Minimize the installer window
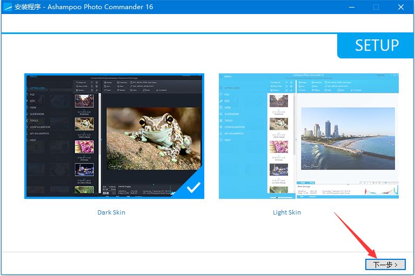The width and height of the screenshot is (415, 276). [x=352, y=7]
